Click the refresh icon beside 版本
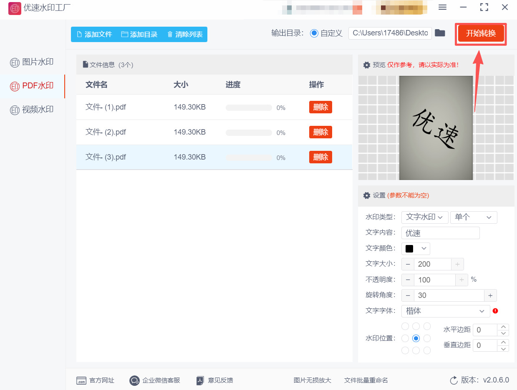517x390 pixels. pos(454,380)
